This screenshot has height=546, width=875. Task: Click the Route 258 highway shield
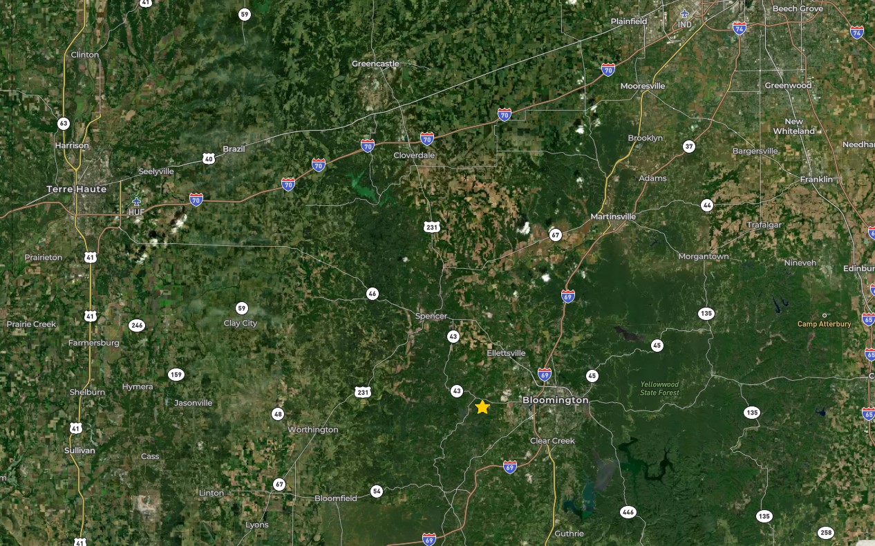click(825, 533)
